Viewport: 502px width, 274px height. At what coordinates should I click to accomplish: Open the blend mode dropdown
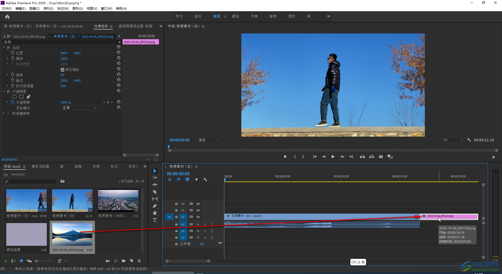(x=79, y=108)
